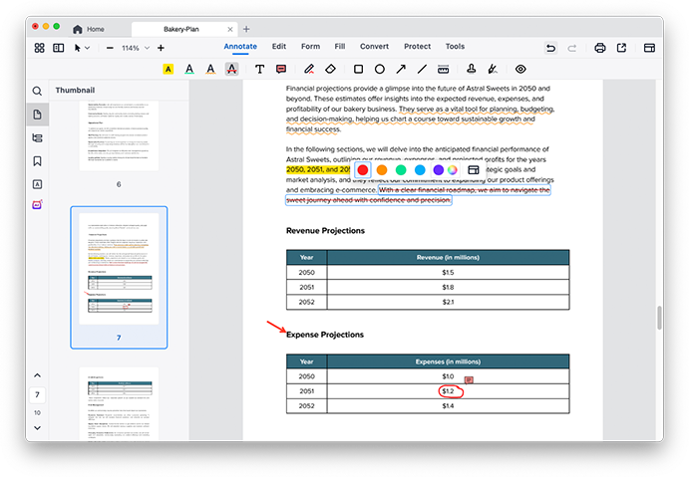Open the Convert tab

(x=374, y=47)
